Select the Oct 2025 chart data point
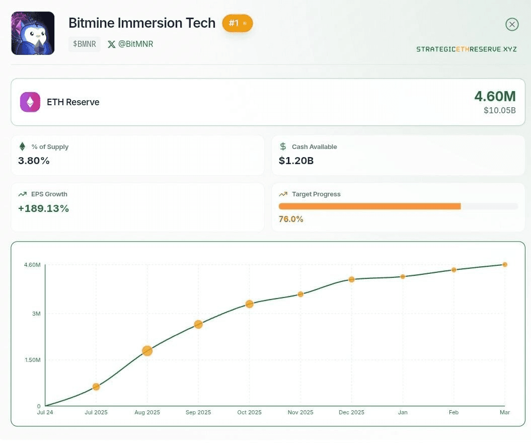This screenshot has width=531, height=447. (x=250, y=304)
